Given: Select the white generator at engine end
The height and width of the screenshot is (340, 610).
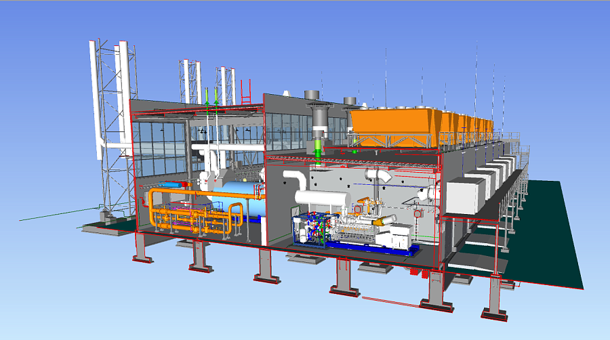Looking at the screenshot, I should point(396,237).
